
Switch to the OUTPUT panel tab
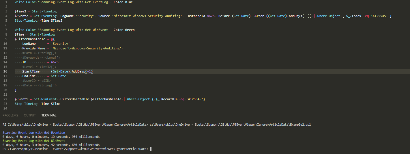pyautogui.click(x=30, y=115)
